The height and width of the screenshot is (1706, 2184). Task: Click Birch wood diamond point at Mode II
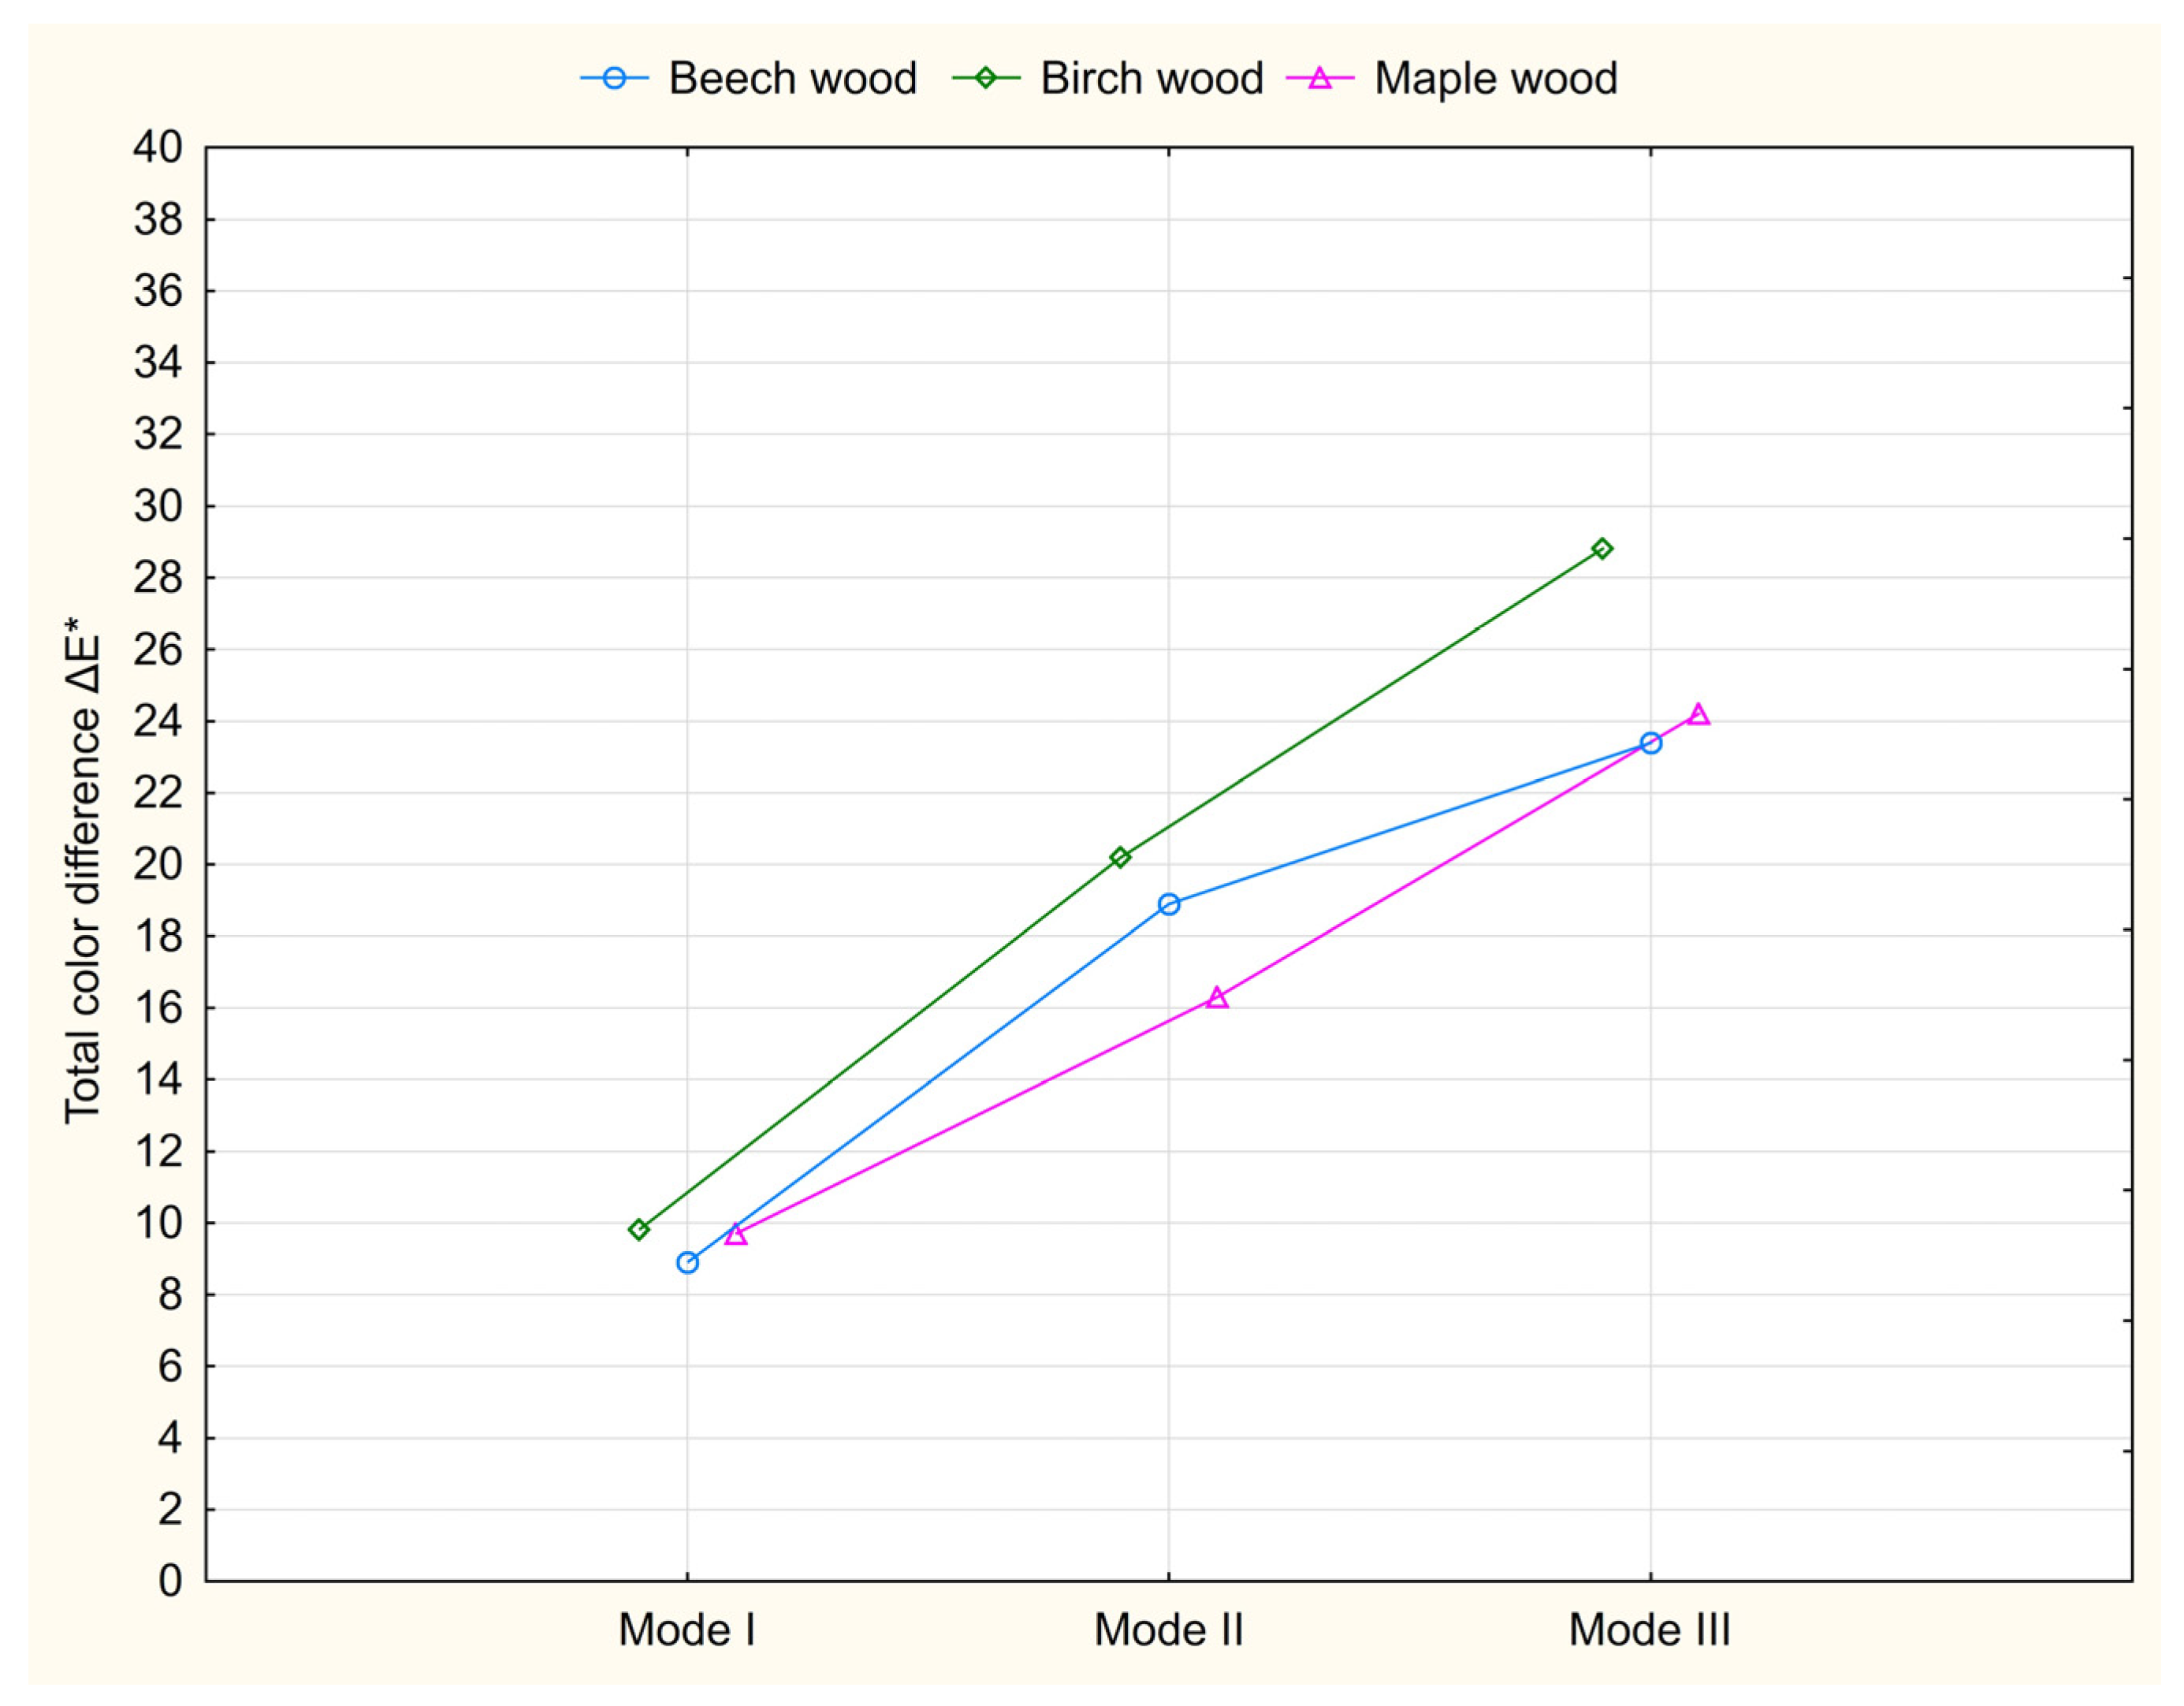click(1120, 858)
